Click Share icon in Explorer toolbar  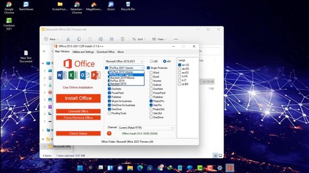tap(112, 39)
